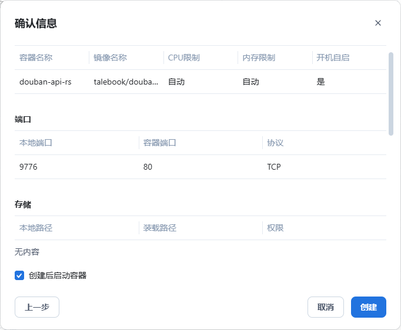401x330 pixels.
Task: Select the 容器名称 column header
Action: [36, 58]
